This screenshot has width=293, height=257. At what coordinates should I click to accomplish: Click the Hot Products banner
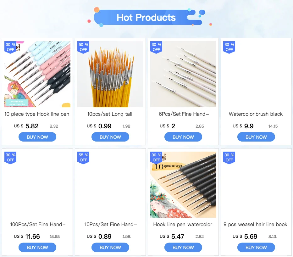click(x=146, y=17)
